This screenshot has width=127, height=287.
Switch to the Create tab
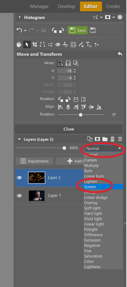113,6
